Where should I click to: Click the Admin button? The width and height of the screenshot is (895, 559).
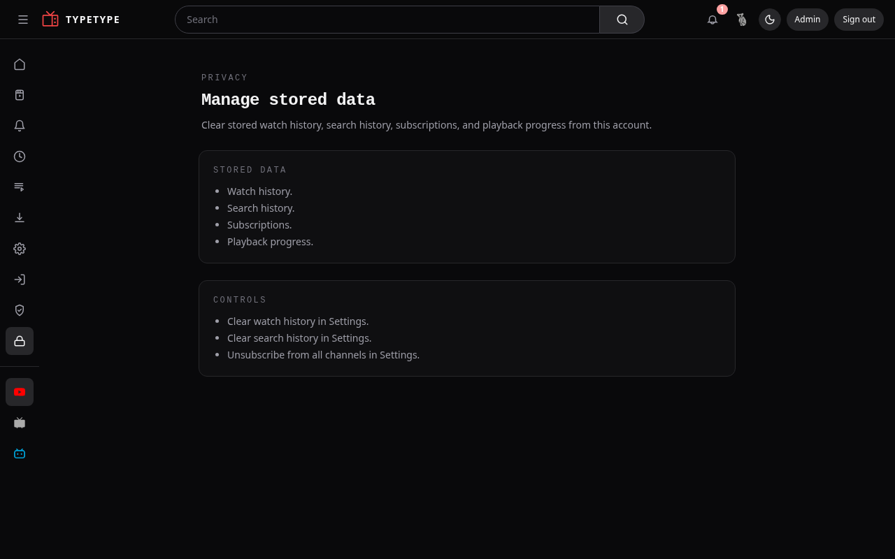[x=808, y=20]
